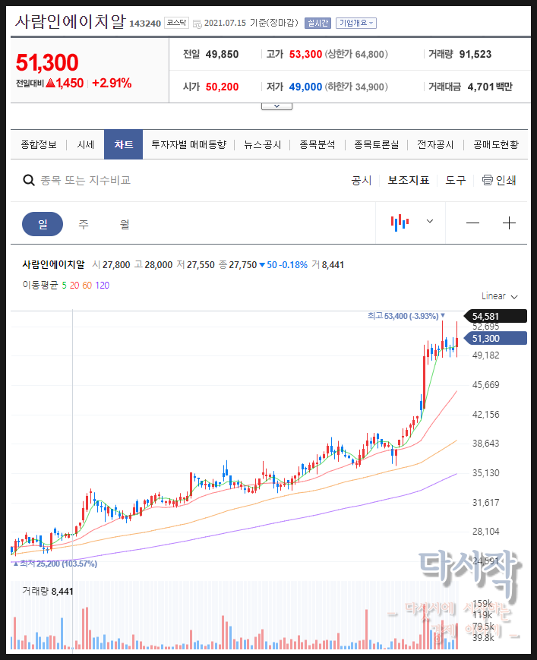Open the Linear scale dropdown
The height and width of the screenshot is (660, 537).
click(500, 296)
